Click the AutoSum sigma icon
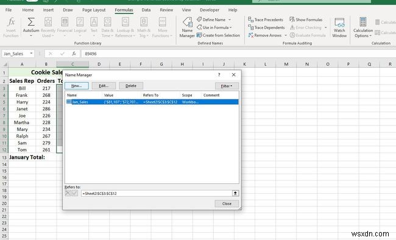 pyautogui.click(x=31, y=22)
